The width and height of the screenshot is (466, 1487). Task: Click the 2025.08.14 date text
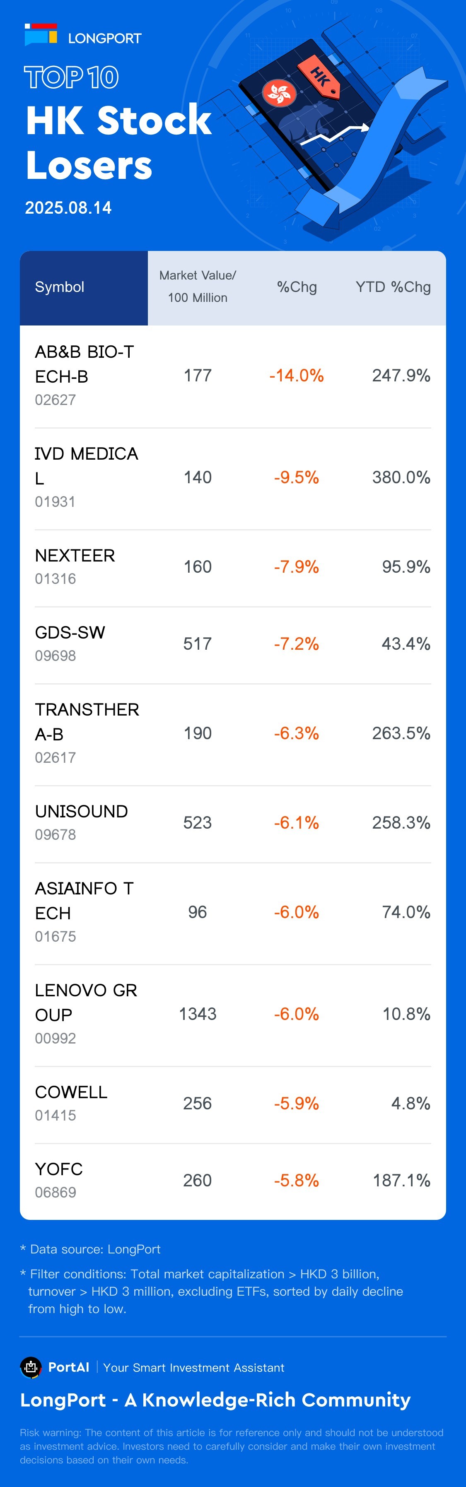click(x=68, y=208)
